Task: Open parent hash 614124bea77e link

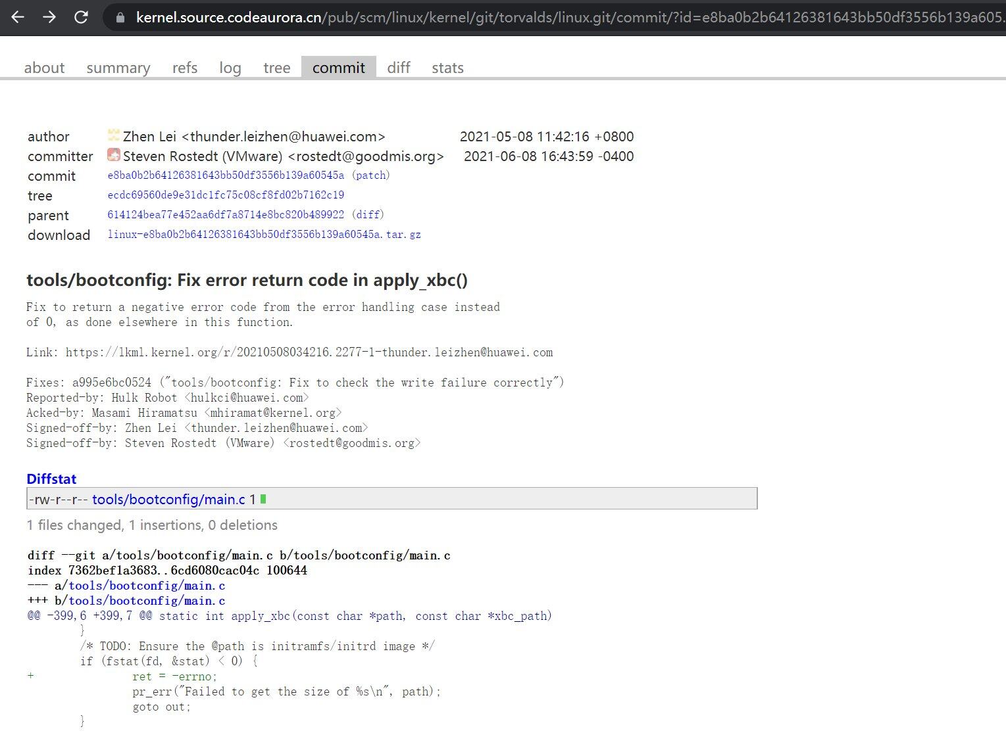Action: pyautogui.click(x=226, y=215)
